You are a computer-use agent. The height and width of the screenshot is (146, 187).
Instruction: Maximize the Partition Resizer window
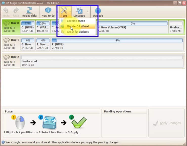(x=180, y=3)
